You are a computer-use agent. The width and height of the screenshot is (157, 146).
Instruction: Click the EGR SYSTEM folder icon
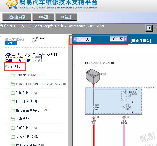13,75
